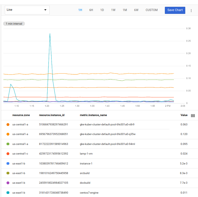Viewport: 198px width, 197px height.
Task: Click the 1 min interval chip
Action: (x=14, y=24)
